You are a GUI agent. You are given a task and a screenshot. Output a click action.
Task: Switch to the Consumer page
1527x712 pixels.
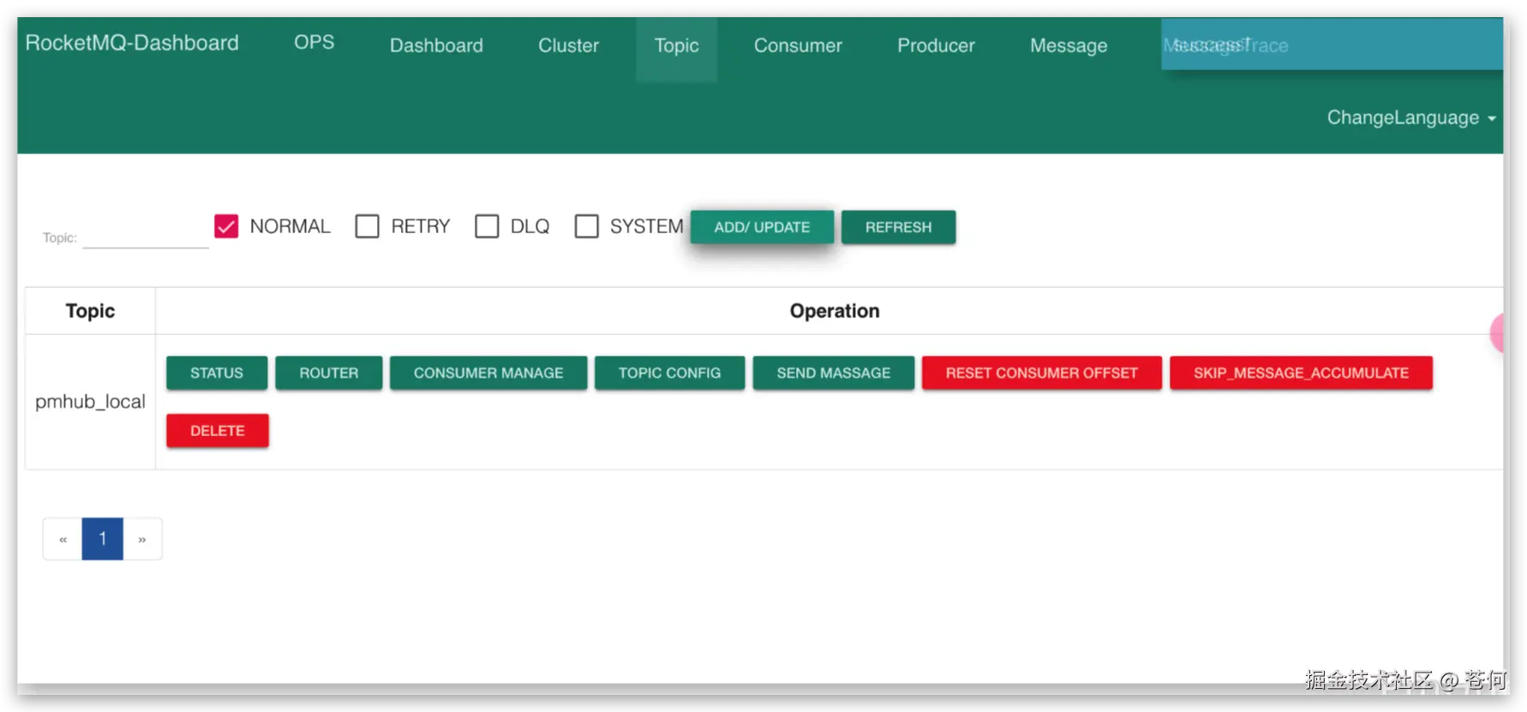(x=798, y=45)
